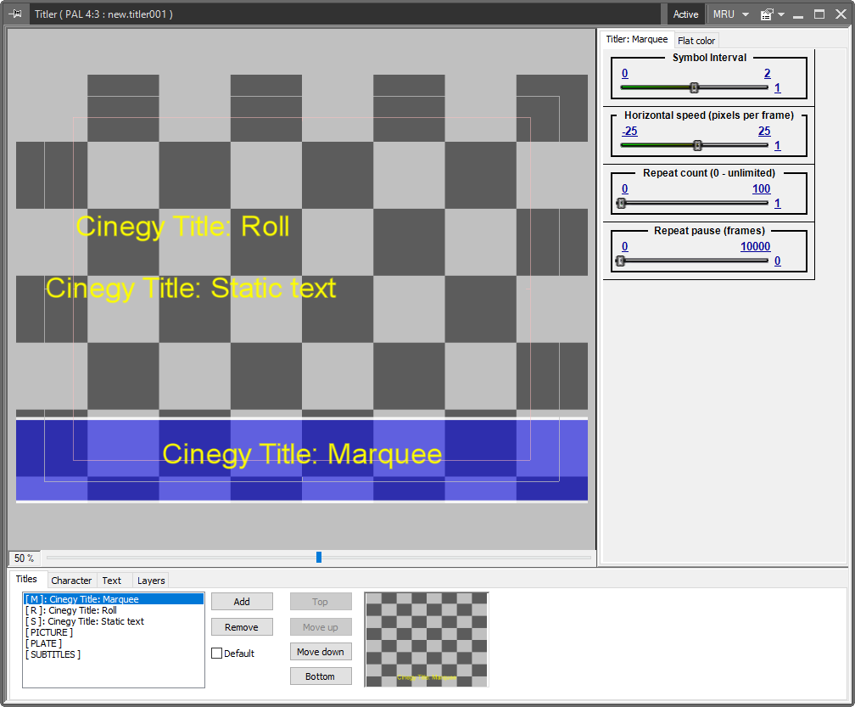Open the MRU list
This screenshot has width=855, height=707.
pos(724,14)
